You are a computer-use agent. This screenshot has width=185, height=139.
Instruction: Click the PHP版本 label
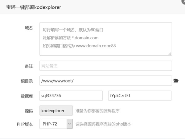[25, 125]
